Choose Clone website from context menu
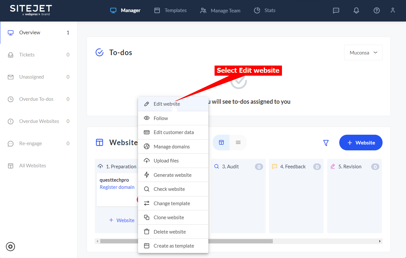 pos(169,218)
